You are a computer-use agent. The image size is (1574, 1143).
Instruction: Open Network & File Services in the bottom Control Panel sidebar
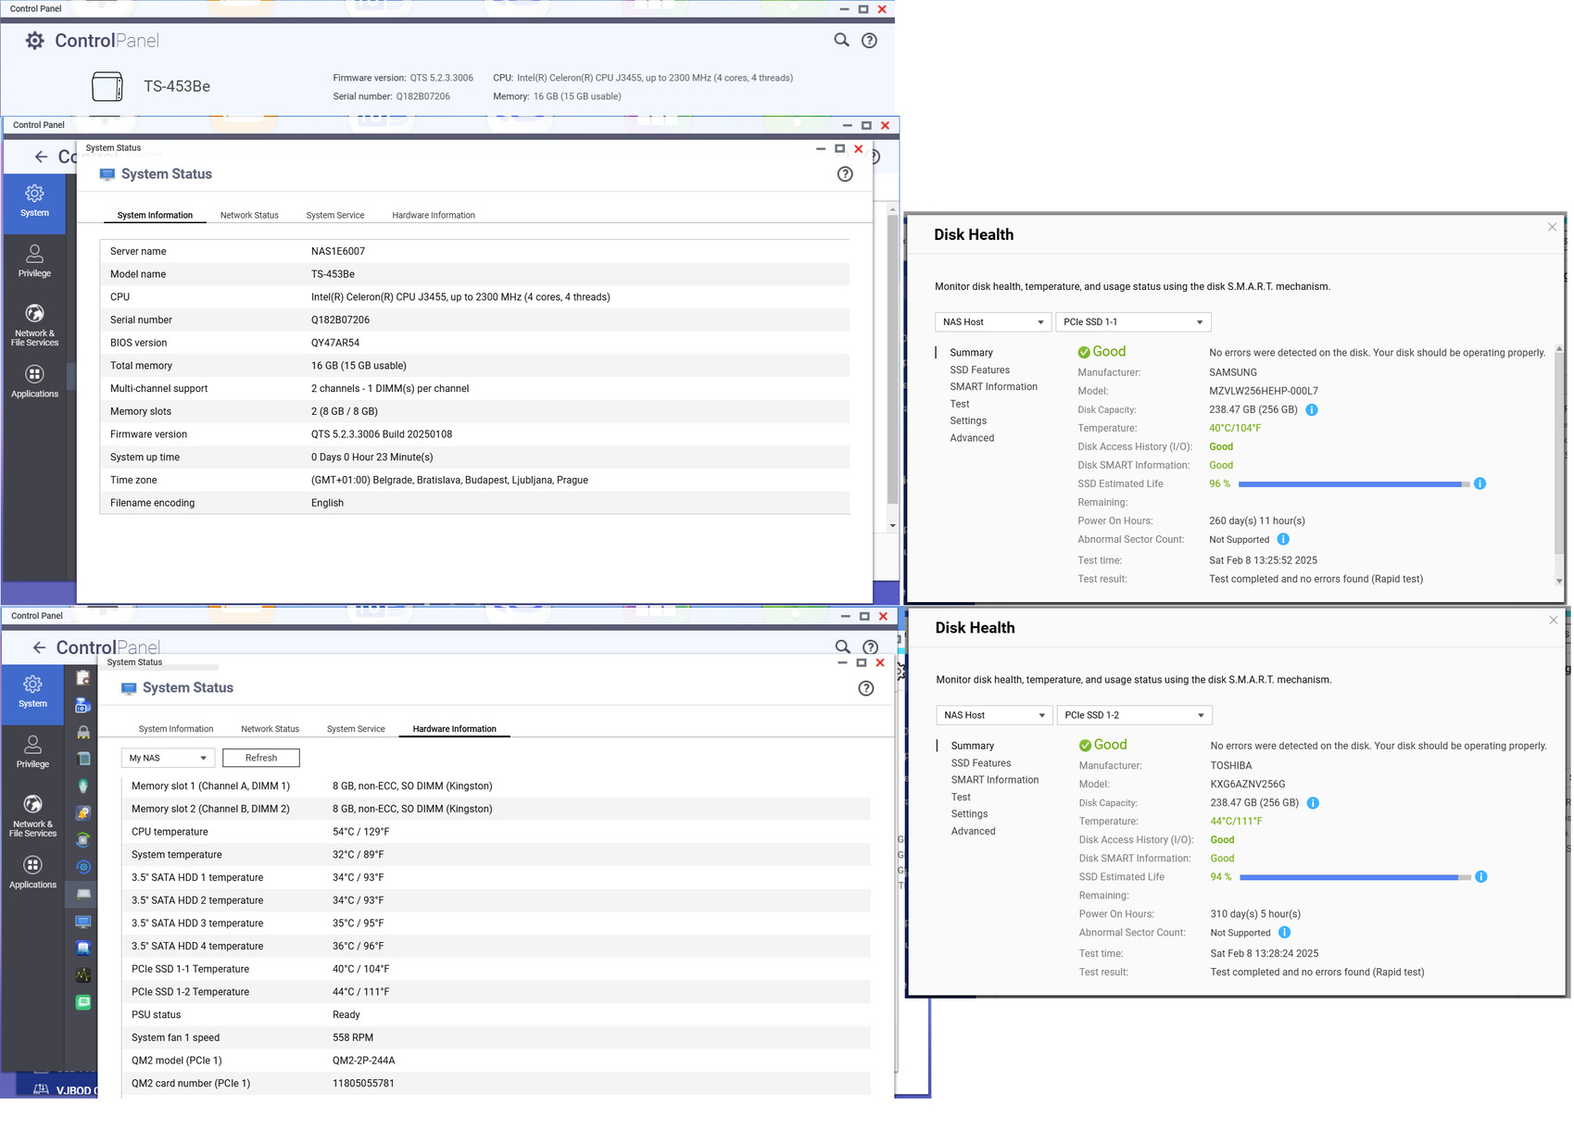click(x=32, y=816)
